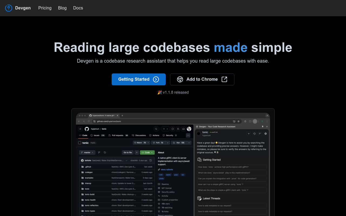The width and height of the screenshot is (346, 216).
Task: Open the codegen folder
Action: (89, 172)
